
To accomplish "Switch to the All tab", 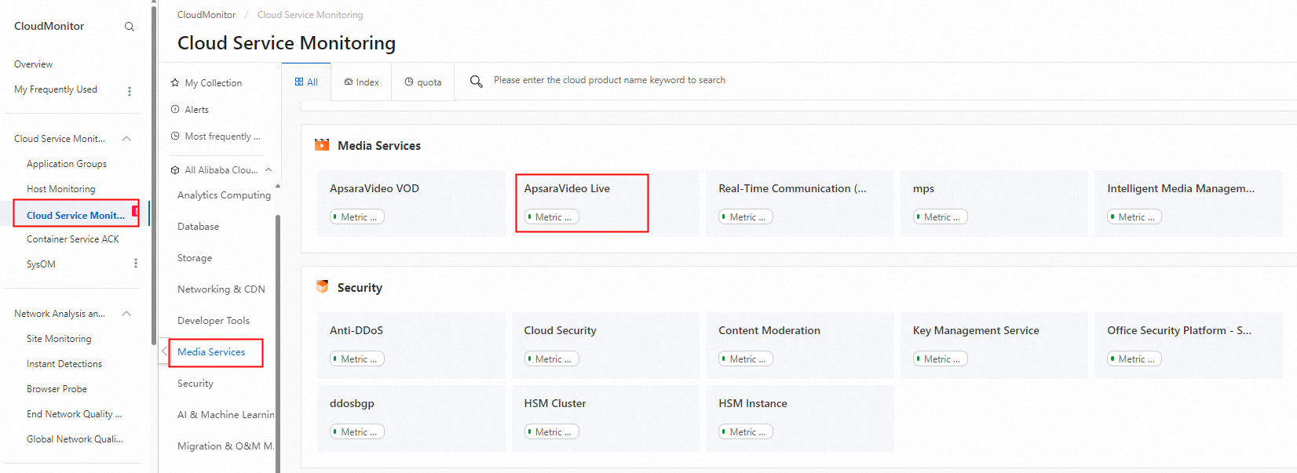I will pyautogui.click(x=306, y=82).
